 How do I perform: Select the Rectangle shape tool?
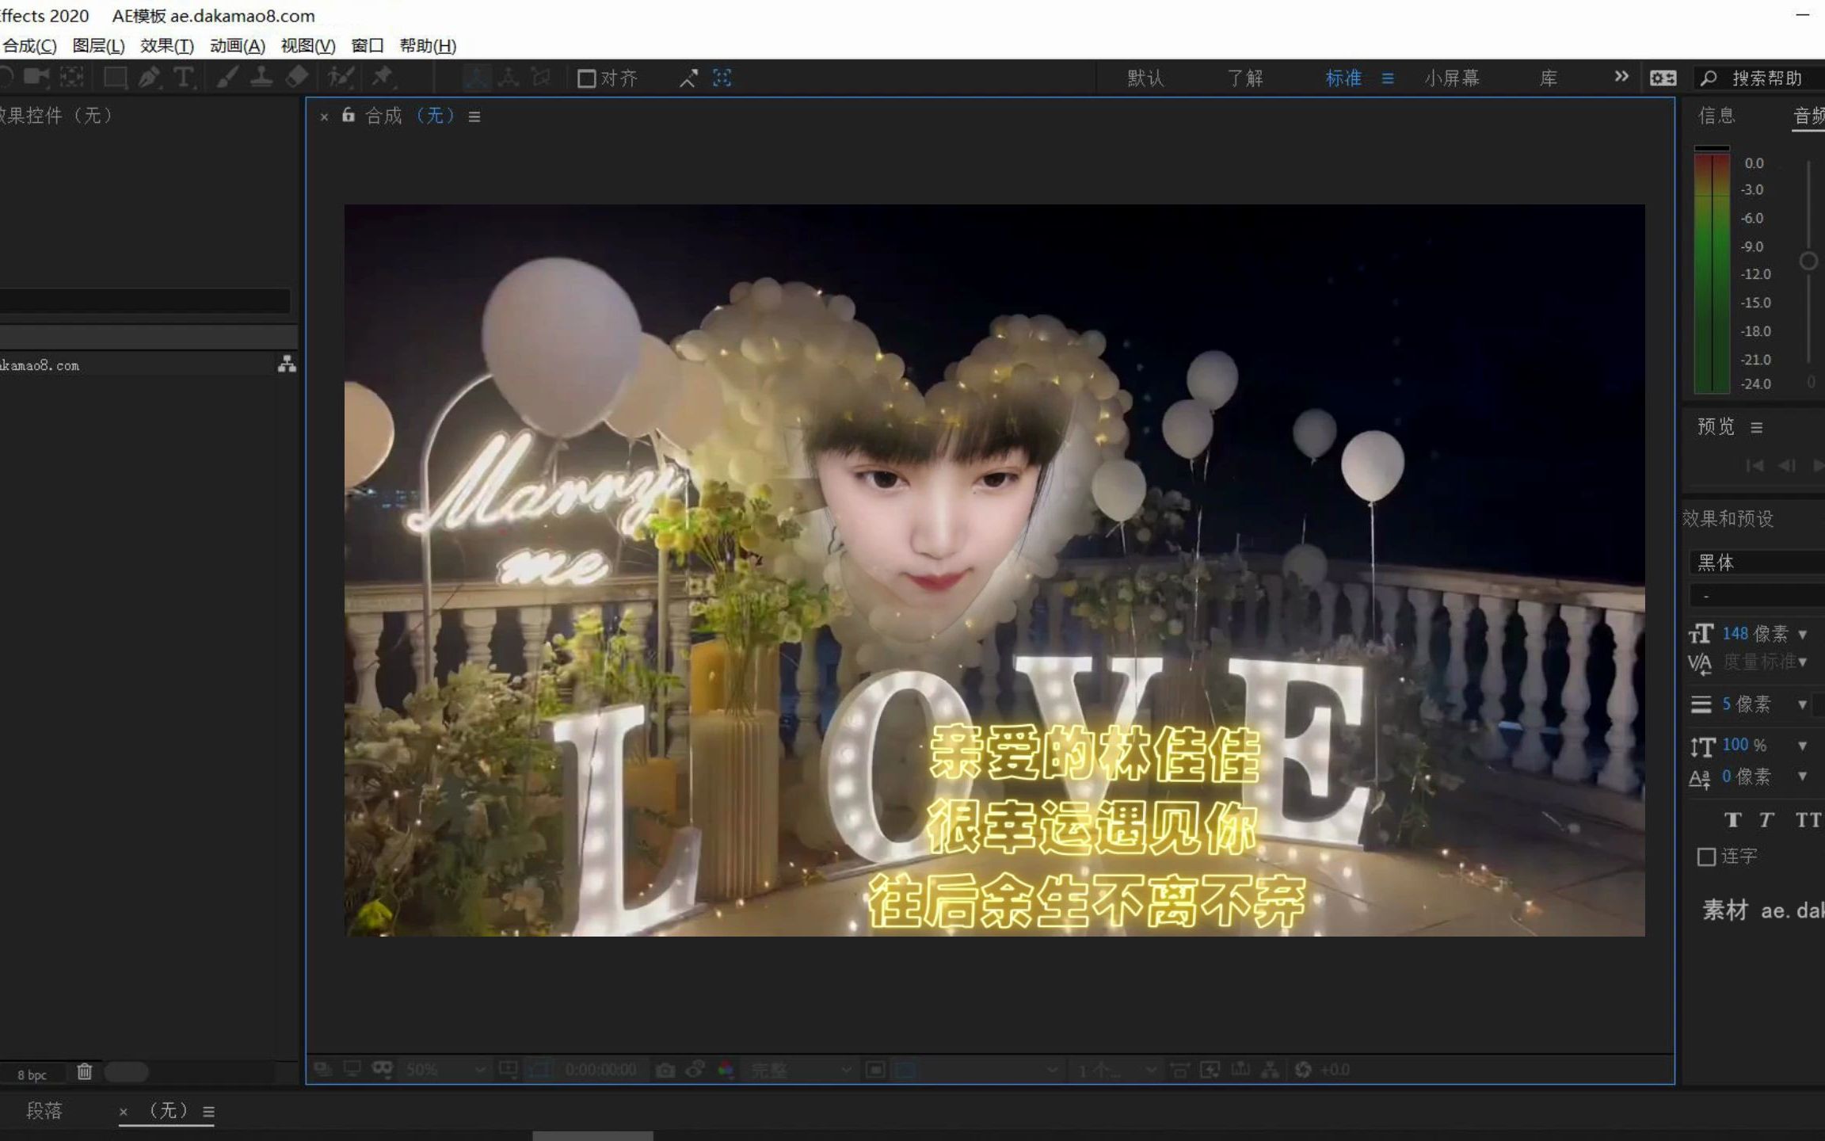(116, 78)
